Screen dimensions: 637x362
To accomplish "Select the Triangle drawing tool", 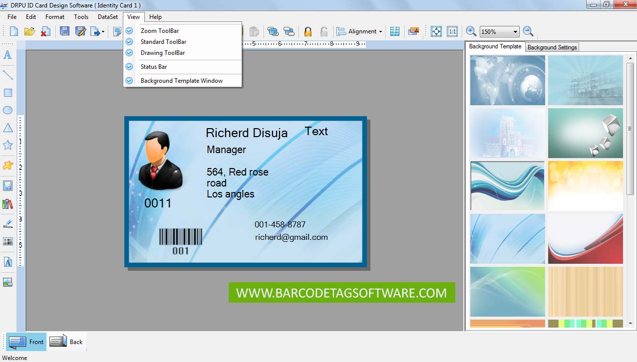I will point(7,128).
